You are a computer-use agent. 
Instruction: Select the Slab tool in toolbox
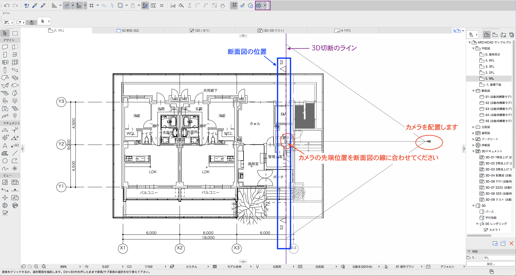15,85
